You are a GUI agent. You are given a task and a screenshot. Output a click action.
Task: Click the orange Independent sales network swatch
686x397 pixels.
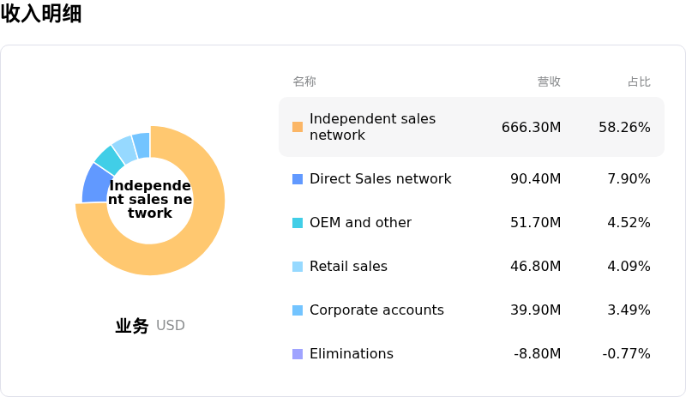pos(298,127)
